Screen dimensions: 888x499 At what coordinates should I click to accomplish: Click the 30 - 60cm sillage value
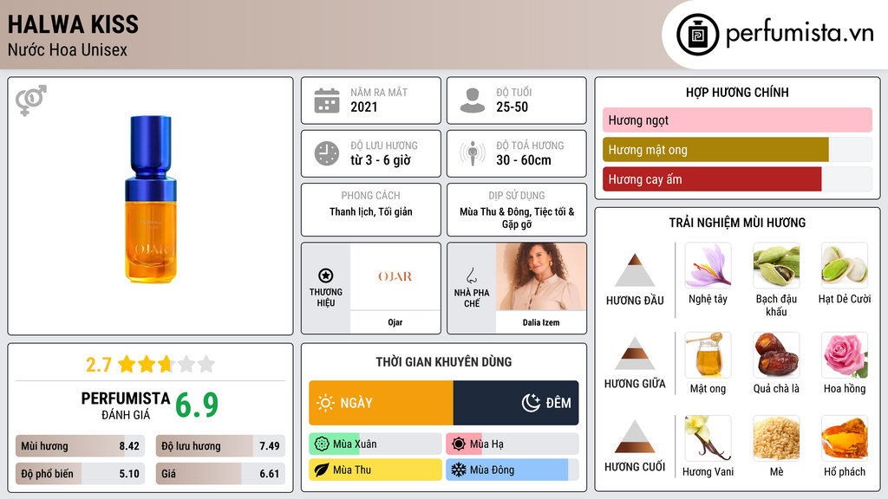point(523,160)
